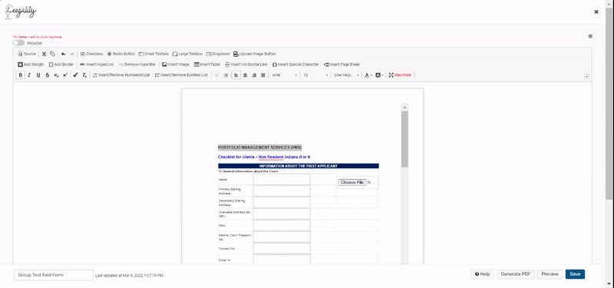Select Center alignment
The image size is (614, 288).
[x=245, y=74]
